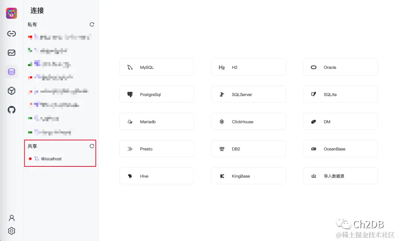Click the 连接 panel title
This screenshot has width=397, height=241.
click(x=37, y=10)
